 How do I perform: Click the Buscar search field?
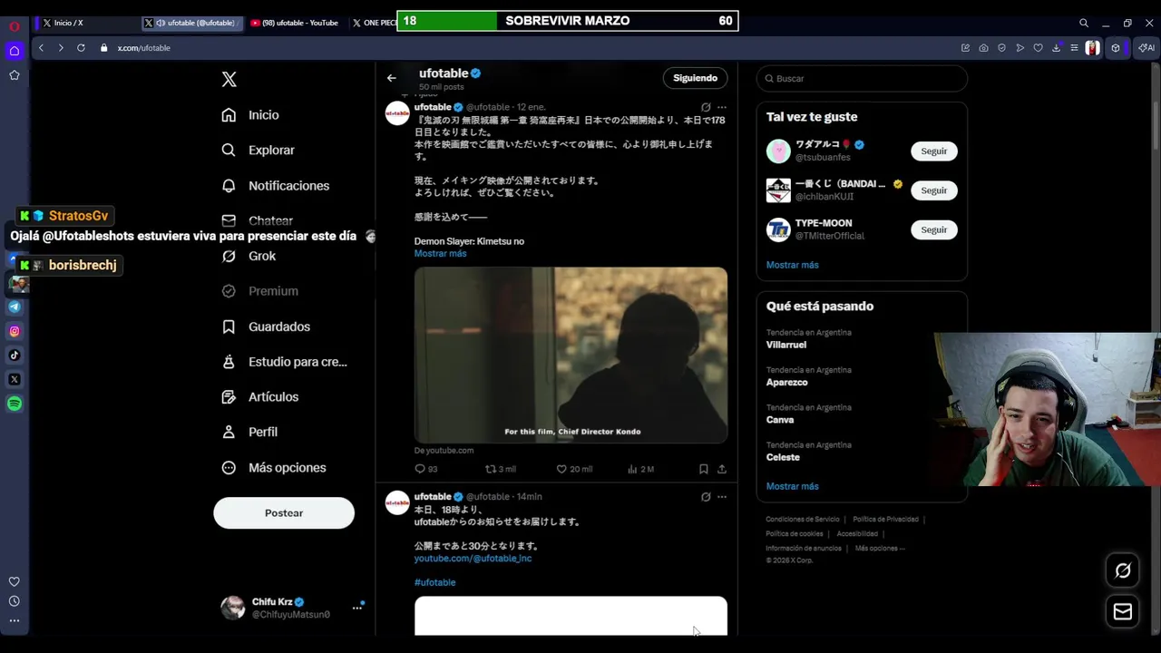coord(862,79)
